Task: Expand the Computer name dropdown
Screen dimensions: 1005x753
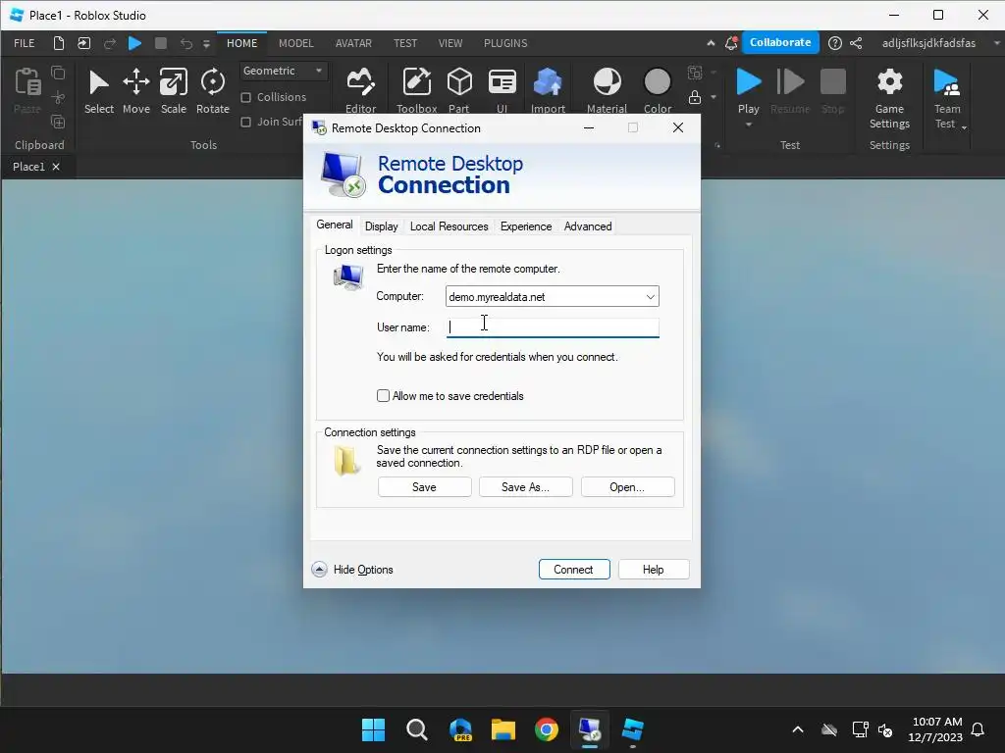Action: pyautogui.click(x=650, y=296)
